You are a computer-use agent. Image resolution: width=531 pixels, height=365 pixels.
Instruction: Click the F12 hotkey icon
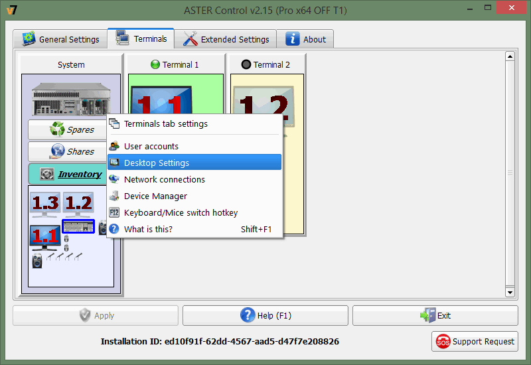114,212
